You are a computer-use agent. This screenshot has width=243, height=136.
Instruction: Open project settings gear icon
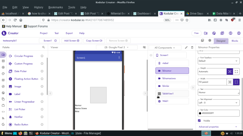click(x=210, y=40)
